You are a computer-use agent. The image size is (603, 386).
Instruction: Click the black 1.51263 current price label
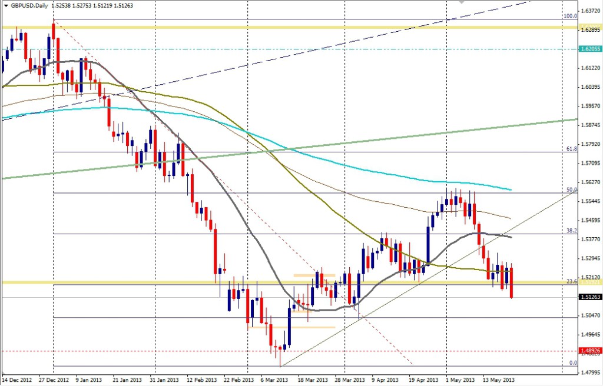590,297
